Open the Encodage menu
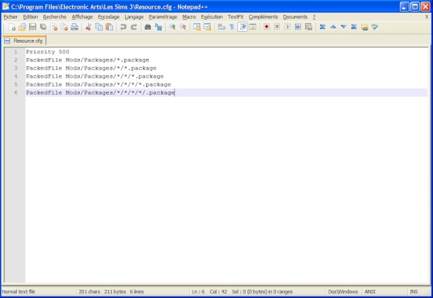The width and height of the screenshot is (433, 298). point(108,17)
